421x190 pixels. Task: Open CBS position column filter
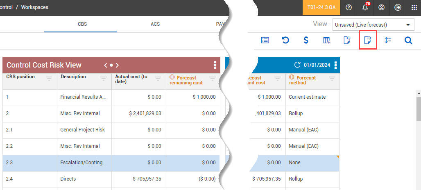49,78
